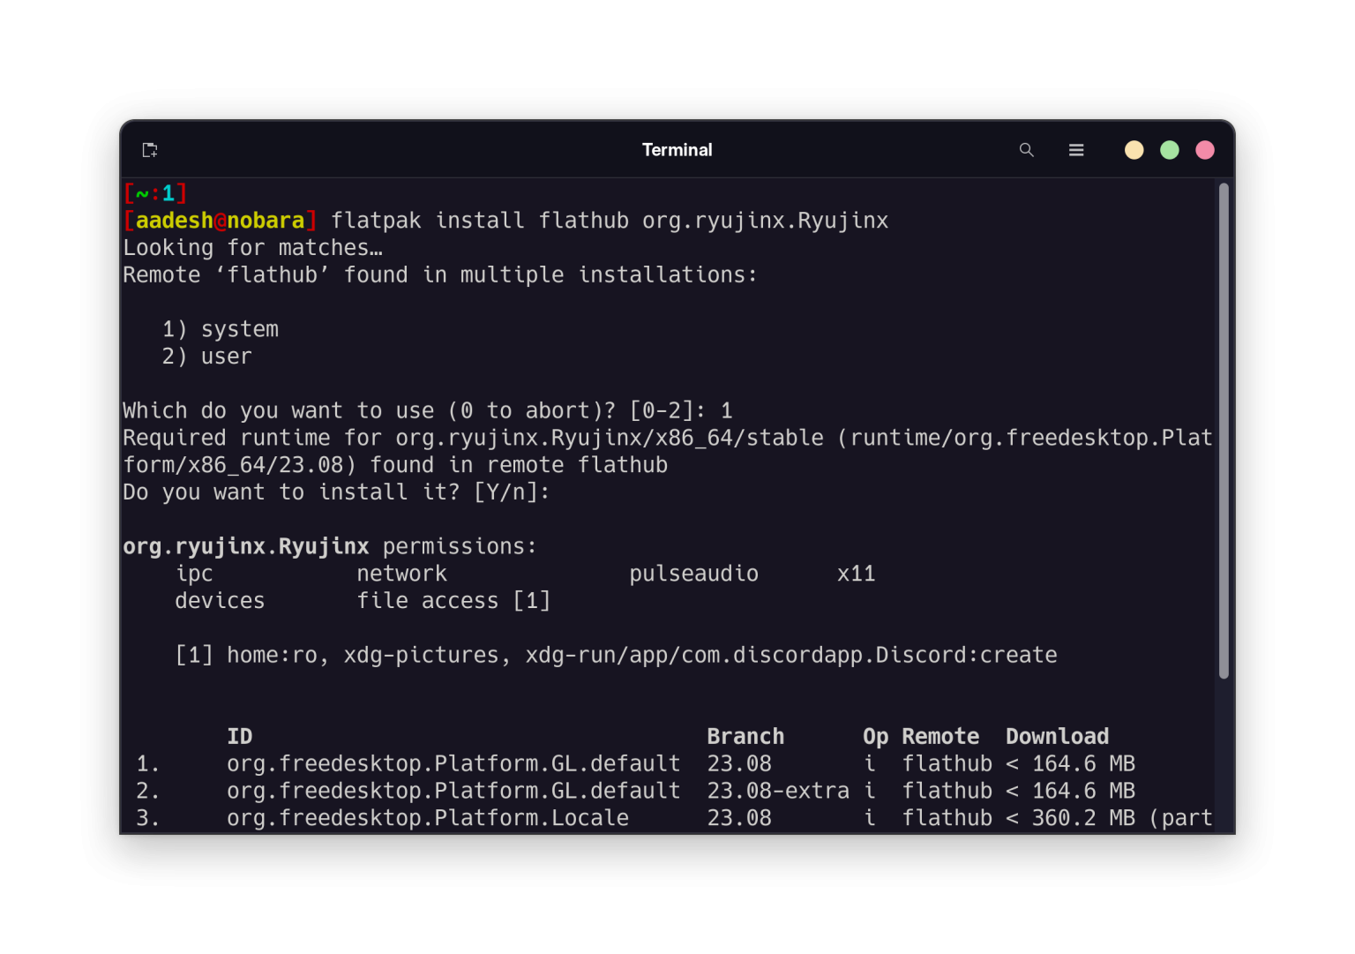The image size is (1355, 954).
Task: Click the yellow window control circle
Action: click(1134, 150)
